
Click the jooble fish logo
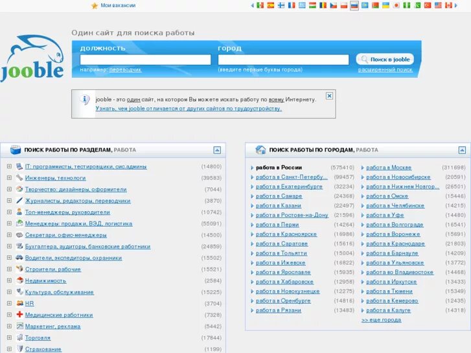pyautogui.click(x=32, y=58)
